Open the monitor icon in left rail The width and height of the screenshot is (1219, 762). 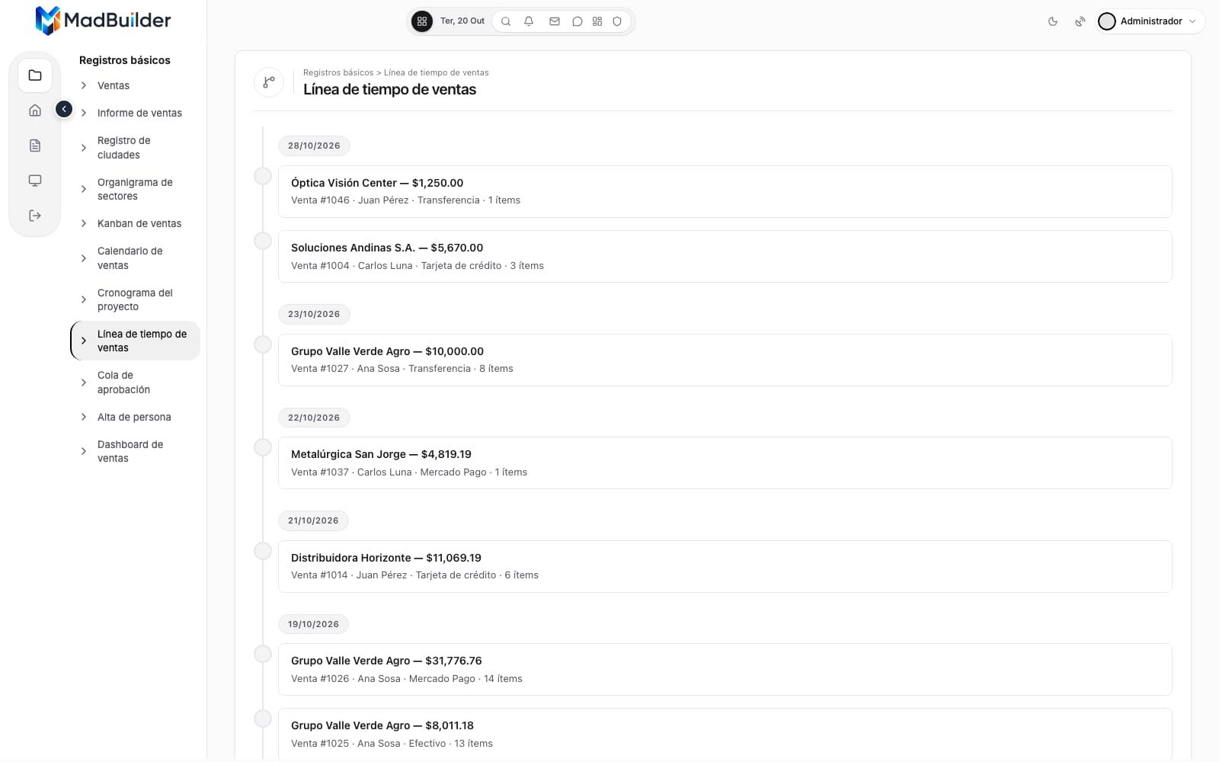click(35, 181)
